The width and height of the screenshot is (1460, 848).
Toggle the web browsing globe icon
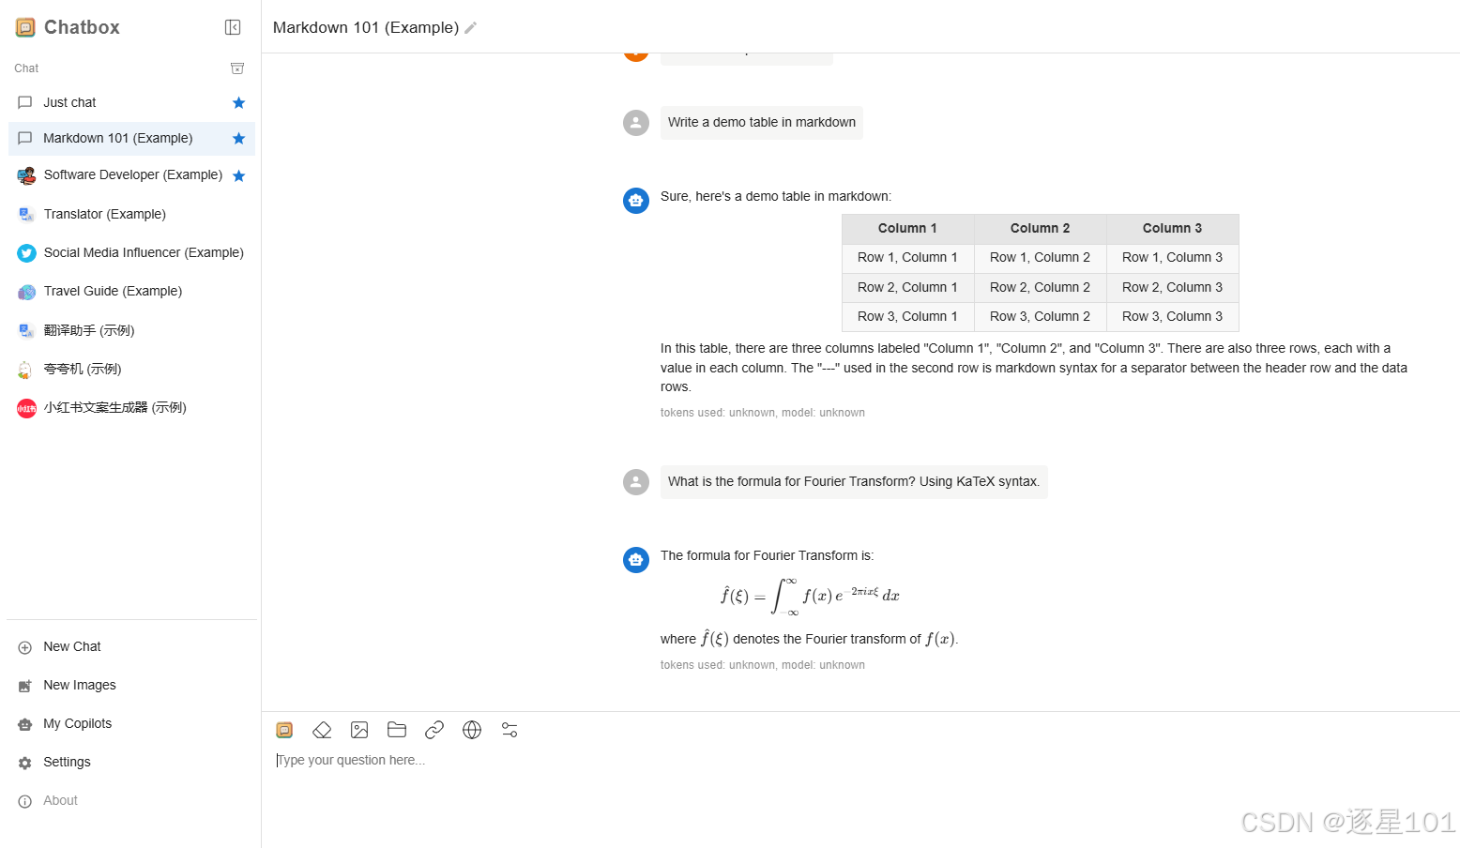[472, 730]
